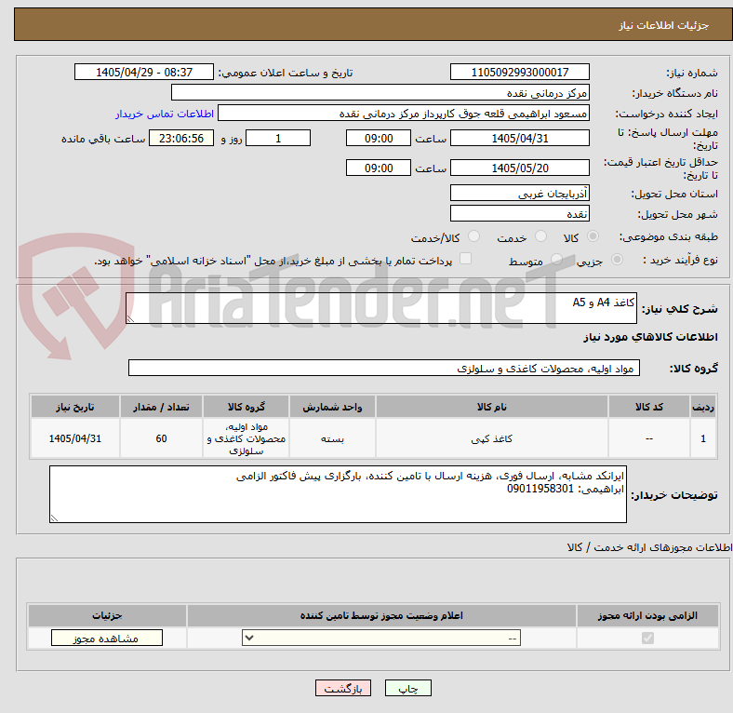Toggle the Islamic treasury payment checkbox
Image resolution: width=733 pixels, height=713 pixels.
[x=465, y=259]
